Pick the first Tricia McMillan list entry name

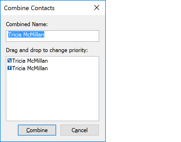[x=30, y=61]
